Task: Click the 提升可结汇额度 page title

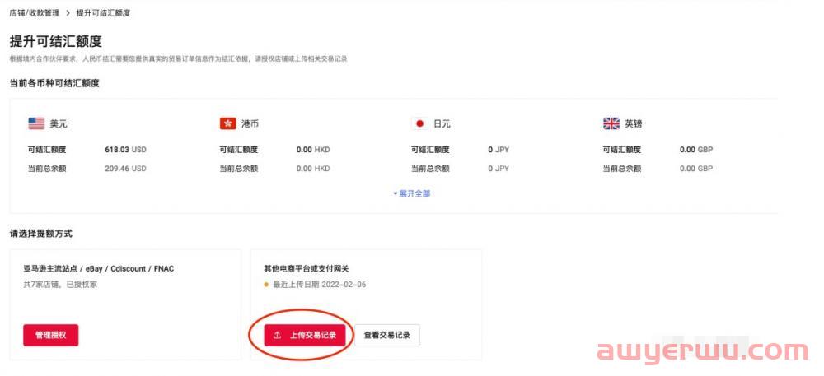Action: (x=56, y=41)
